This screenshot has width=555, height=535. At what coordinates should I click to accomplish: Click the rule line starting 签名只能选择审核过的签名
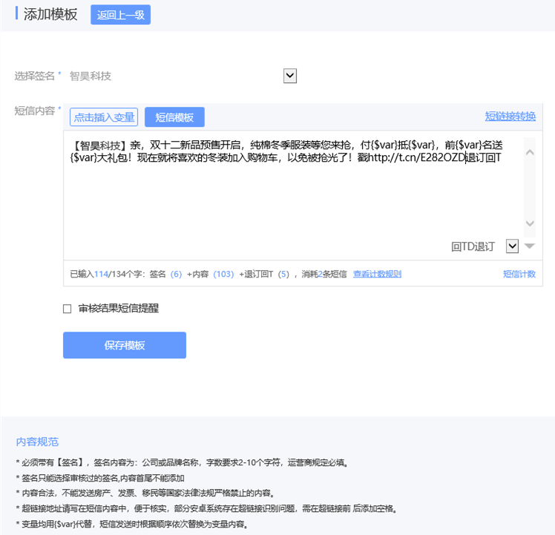point(100,479)
